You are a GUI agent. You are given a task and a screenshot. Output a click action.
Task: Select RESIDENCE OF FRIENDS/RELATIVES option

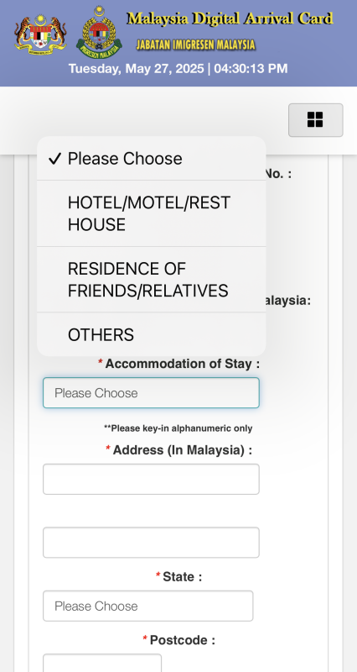pos(152,280)
